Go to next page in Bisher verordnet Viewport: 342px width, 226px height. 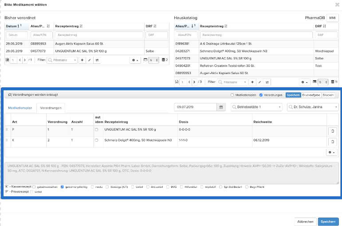coord(25,60)
